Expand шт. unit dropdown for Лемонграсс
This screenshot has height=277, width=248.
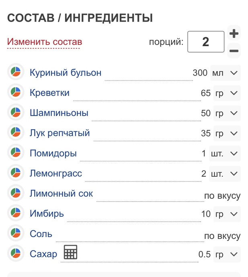pyautogui.click(x=225, y=174)
